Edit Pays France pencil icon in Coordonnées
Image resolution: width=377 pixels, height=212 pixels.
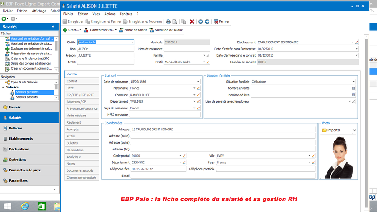click(313, 162)
